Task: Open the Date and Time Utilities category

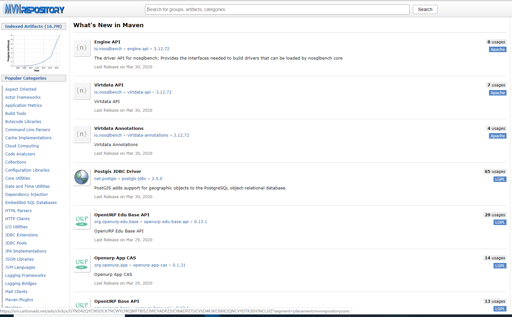Action: [x=28, y=187]
